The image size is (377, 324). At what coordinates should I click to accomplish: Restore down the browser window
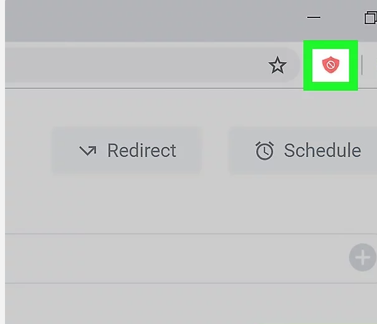point(370,17)
